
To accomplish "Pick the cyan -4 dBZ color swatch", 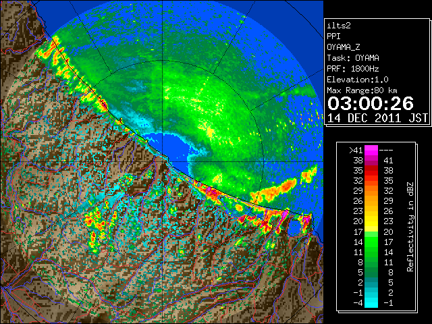I will pos(371,303).
